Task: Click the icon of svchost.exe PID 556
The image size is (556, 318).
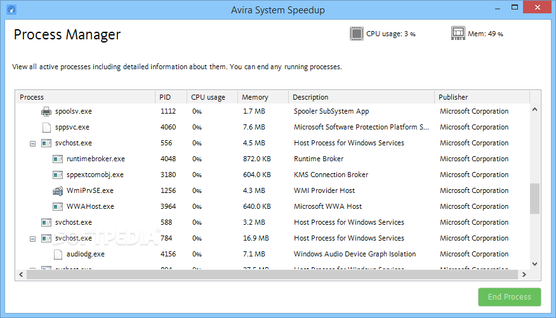Action: pyautogui.click(x=46, y=143)
